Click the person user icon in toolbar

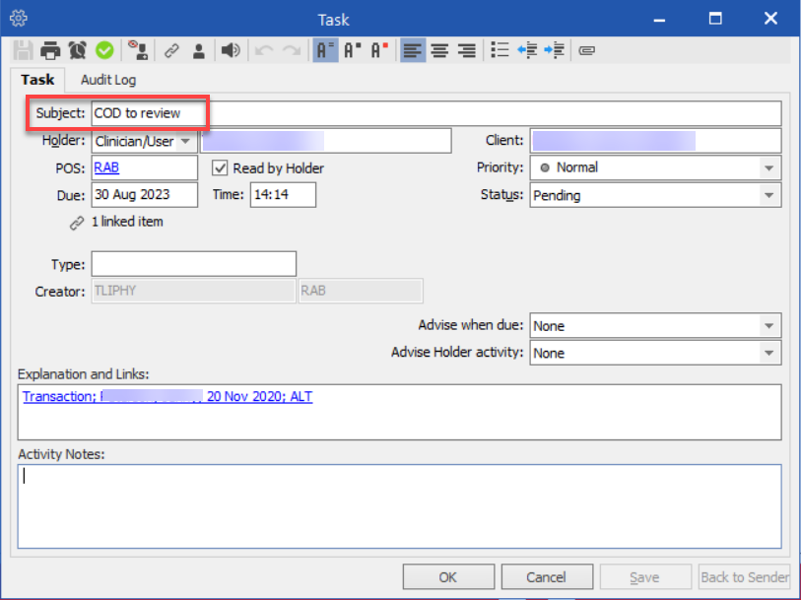pos(199,50)
